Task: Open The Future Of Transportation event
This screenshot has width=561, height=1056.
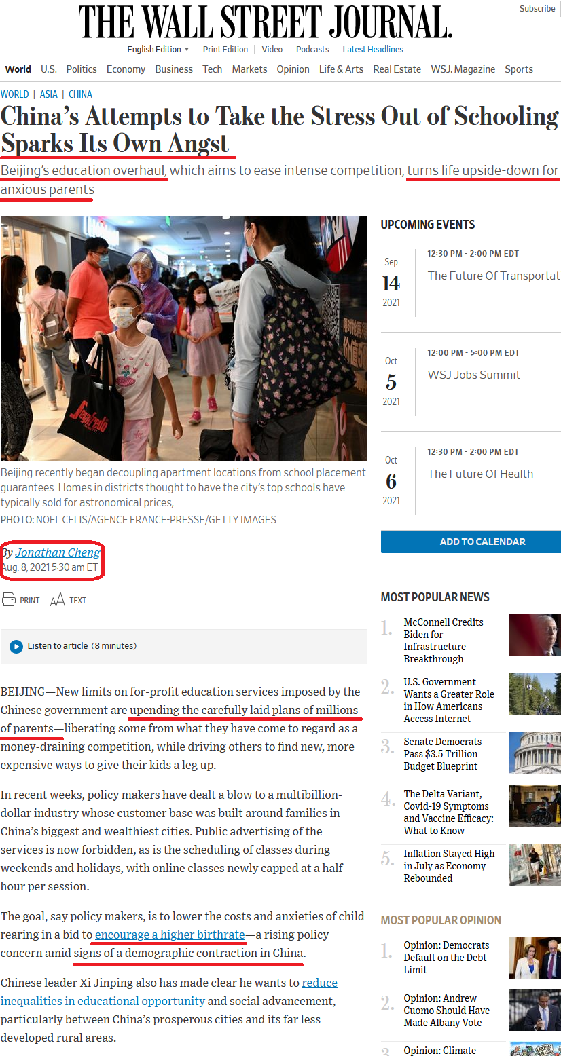Action: pyautogui.click(x=494, y=276)
